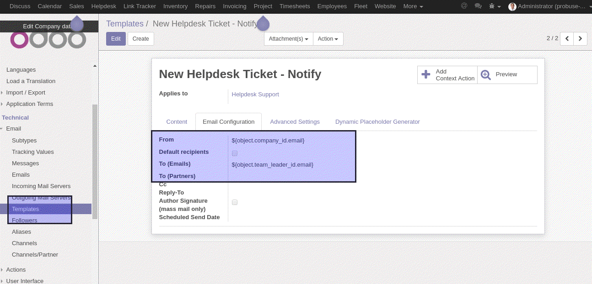The width and height of the screenshot is (592, 284).
Task: Open Channels in the sidebar
Action: tap(24, 243)
